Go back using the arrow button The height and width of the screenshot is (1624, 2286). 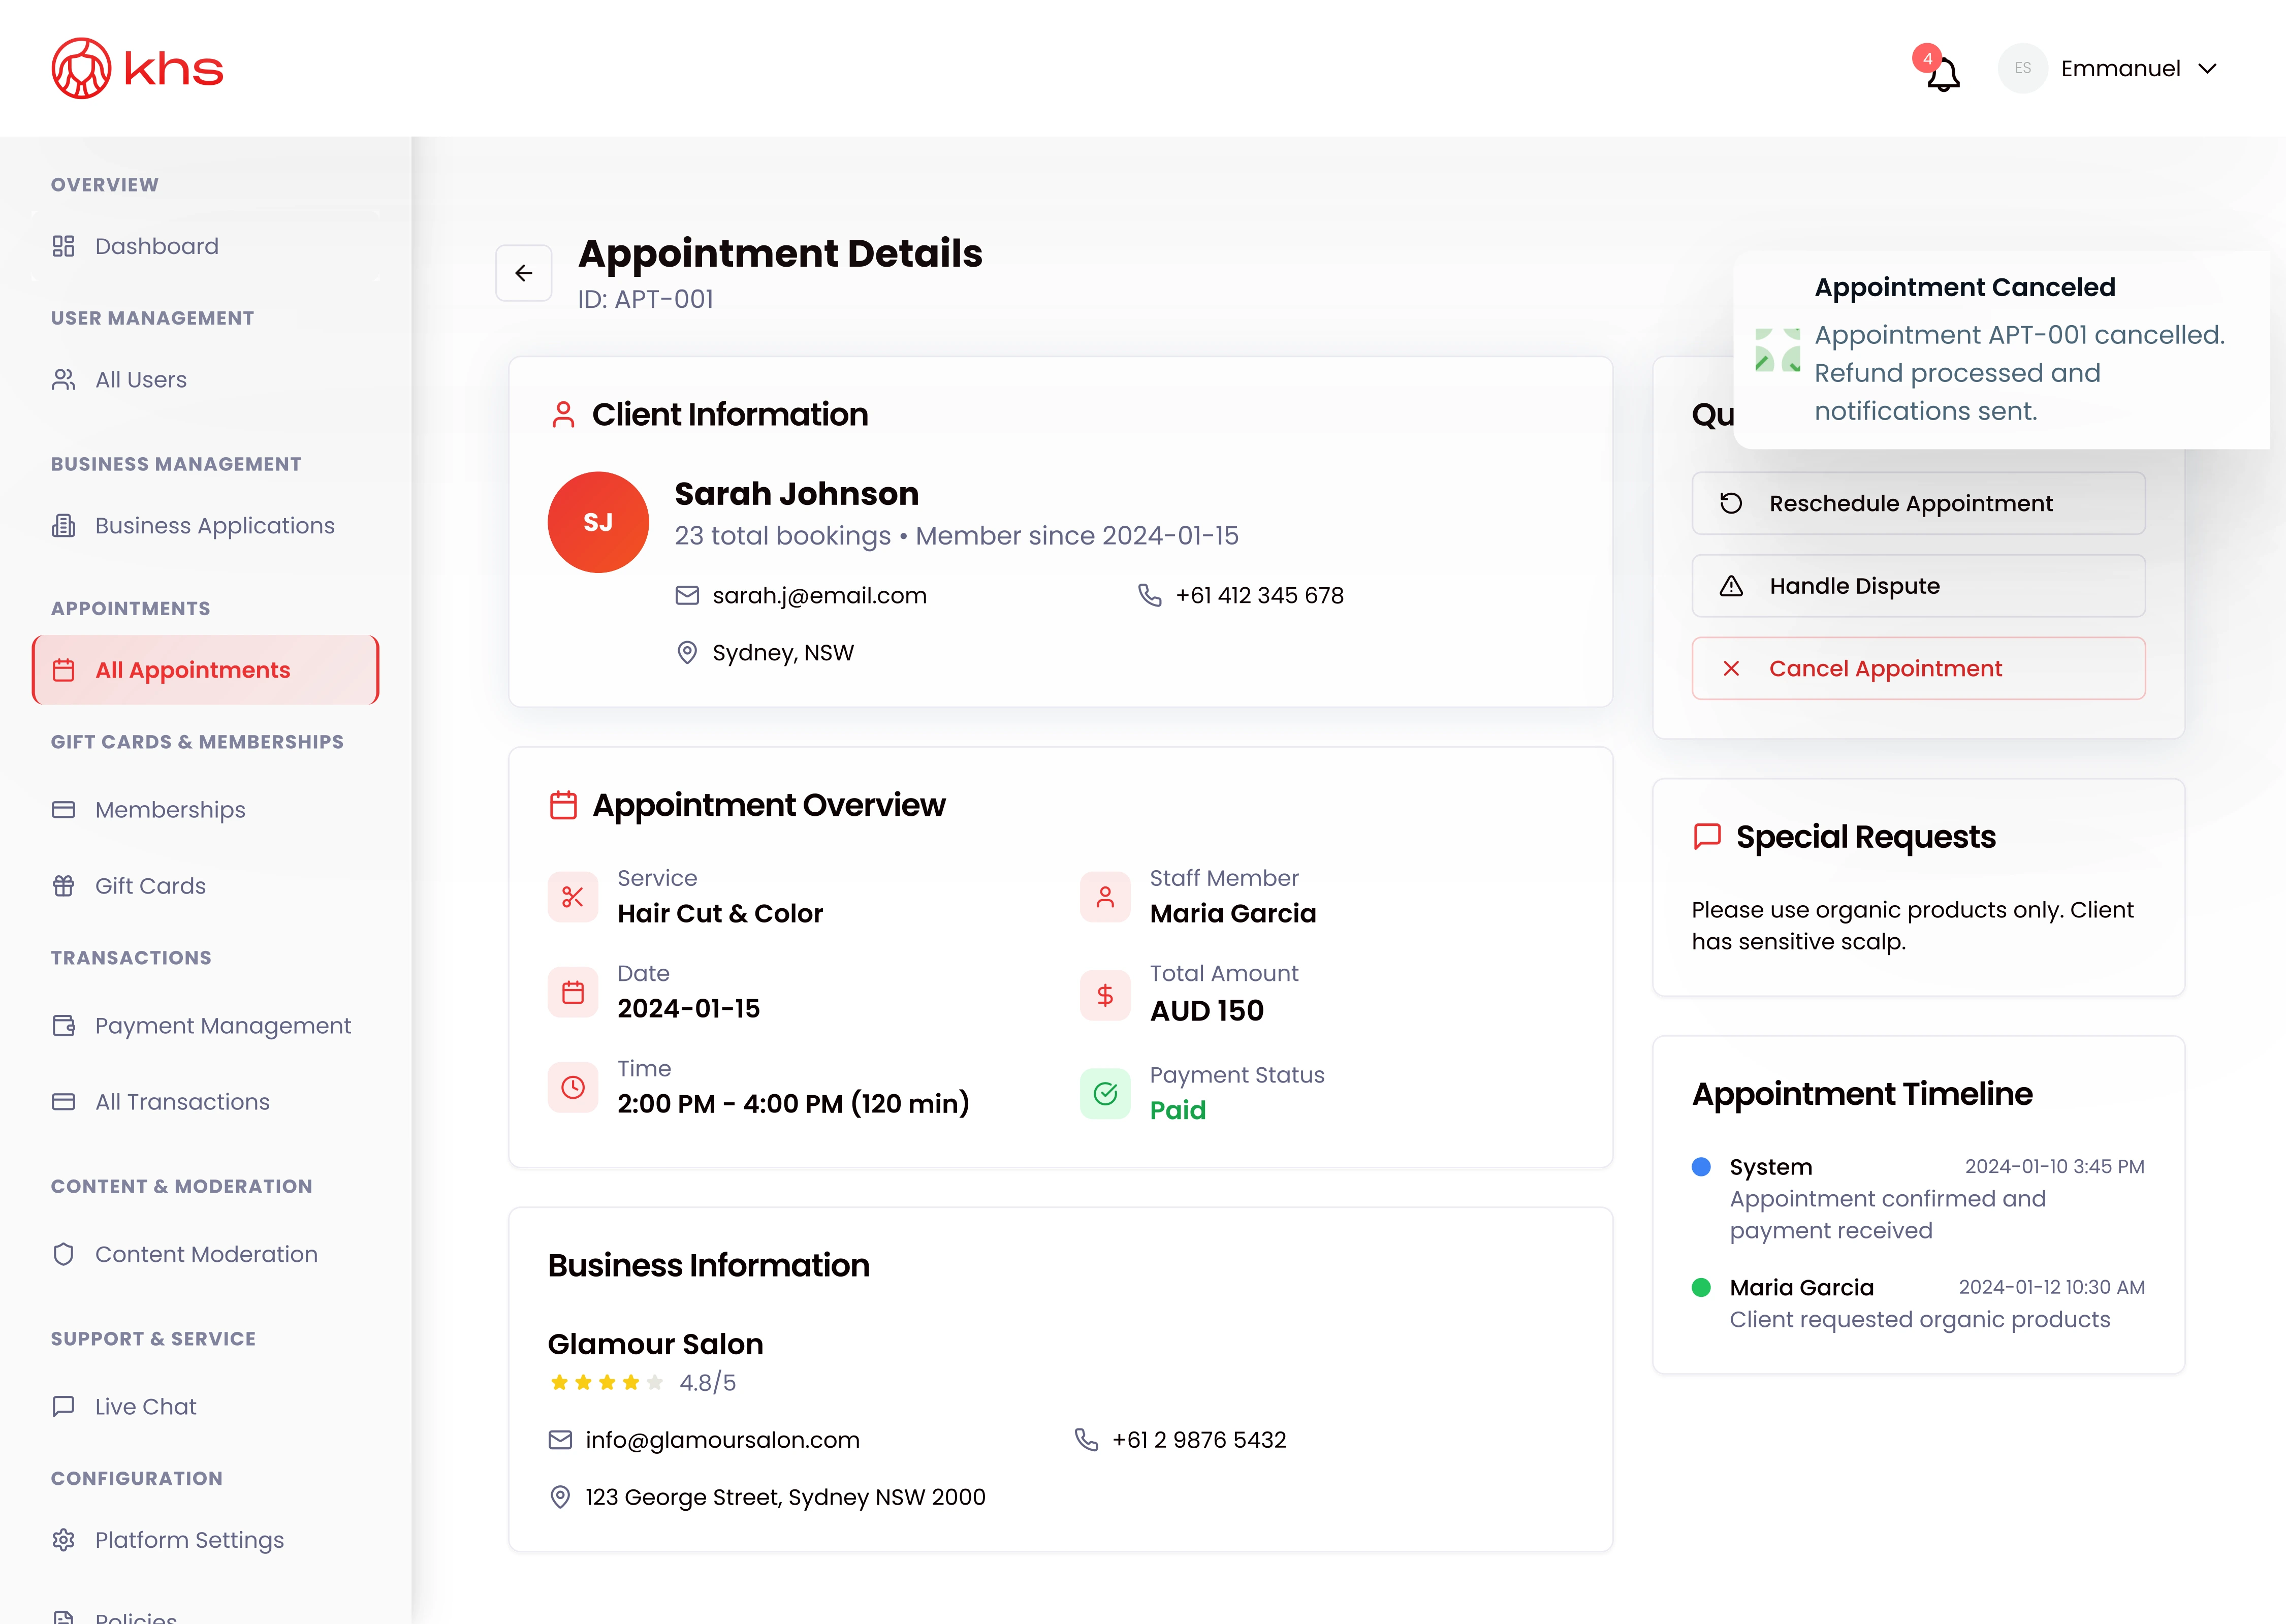click(x=524, y=273)
